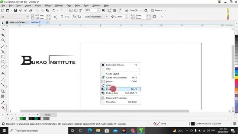Select the Drop Shadow tool
The image size is (238, 134).
click(3, 91)
